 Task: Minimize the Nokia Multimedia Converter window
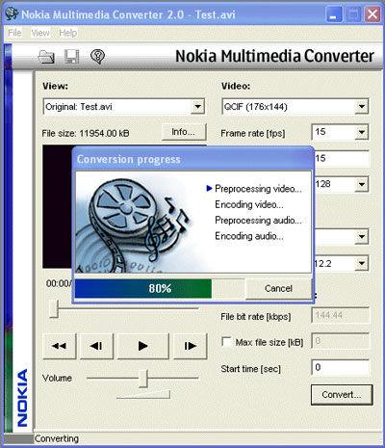tap(334, 14)
